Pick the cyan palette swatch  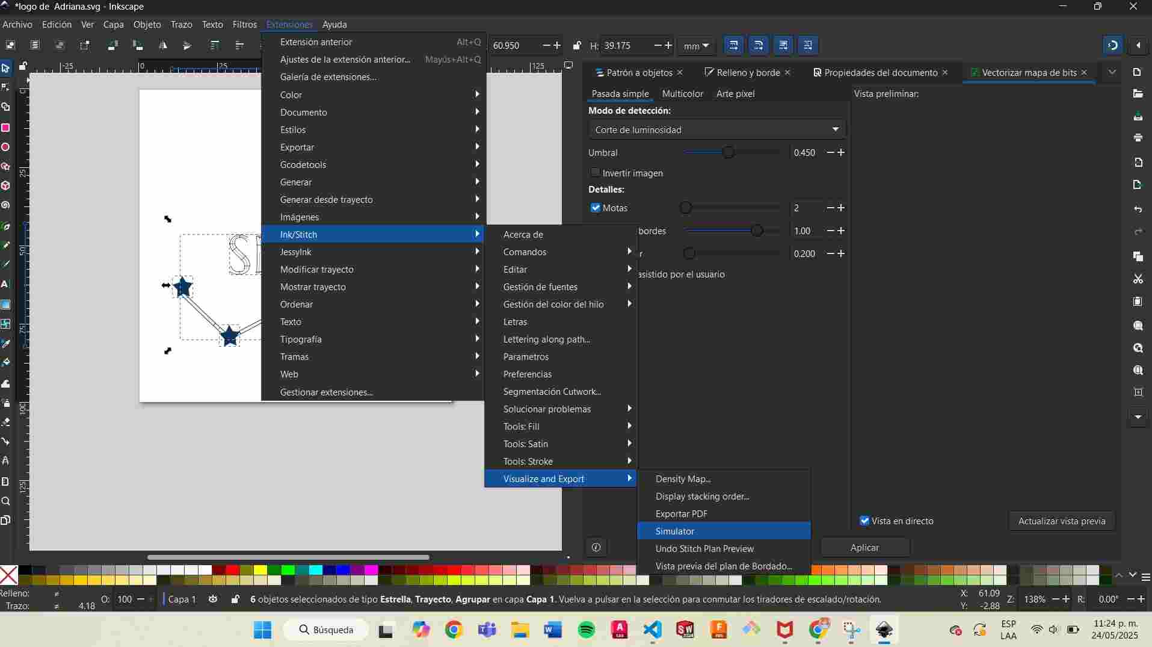(x=315, y=569)
